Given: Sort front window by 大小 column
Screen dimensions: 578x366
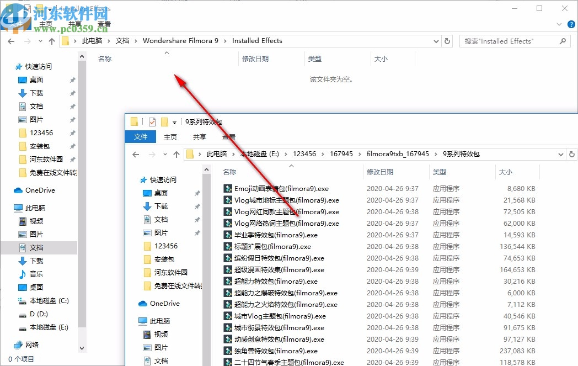Looking at the screenshot, I should click(505, 172).
